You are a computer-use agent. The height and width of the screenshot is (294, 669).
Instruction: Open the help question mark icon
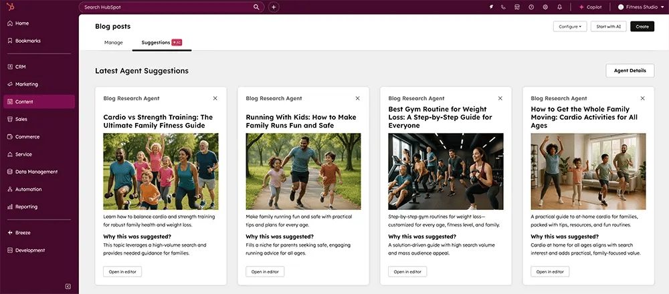point(531,7)
